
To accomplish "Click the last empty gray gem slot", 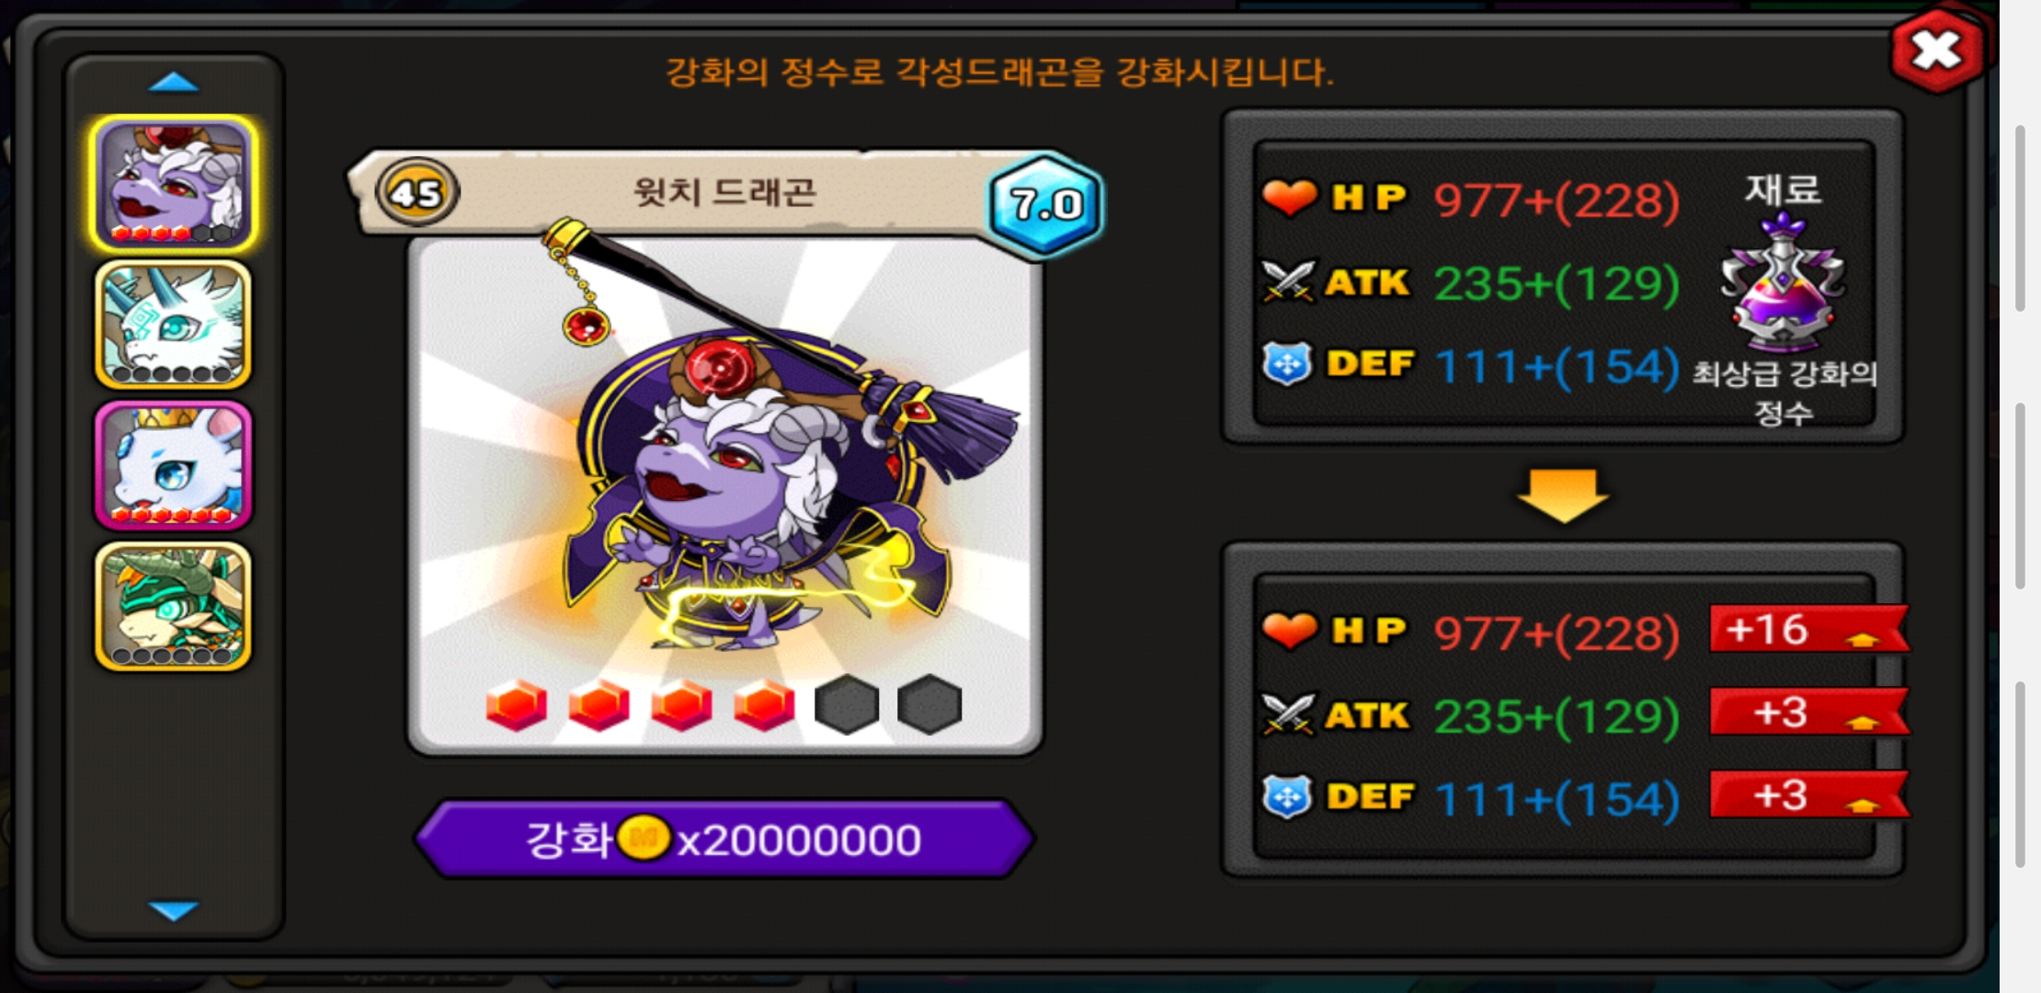I will point(929,705).
